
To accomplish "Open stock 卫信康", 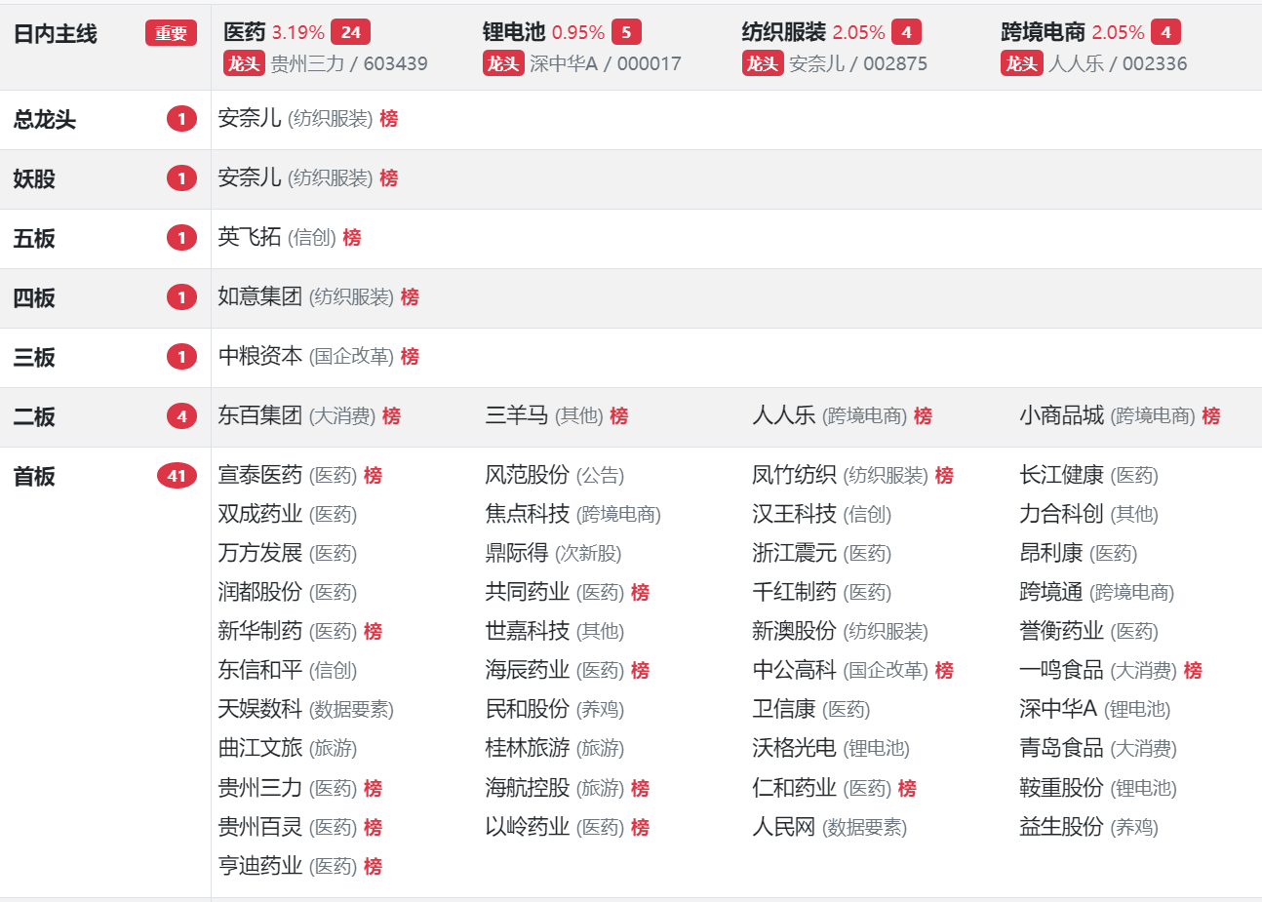I will [784, 710].
